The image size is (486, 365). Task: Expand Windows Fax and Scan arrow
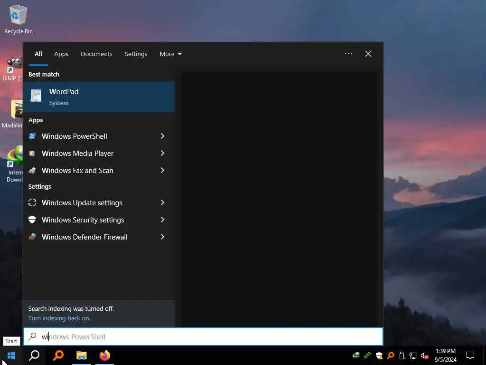pyautogui.click(x=162, y=170)
